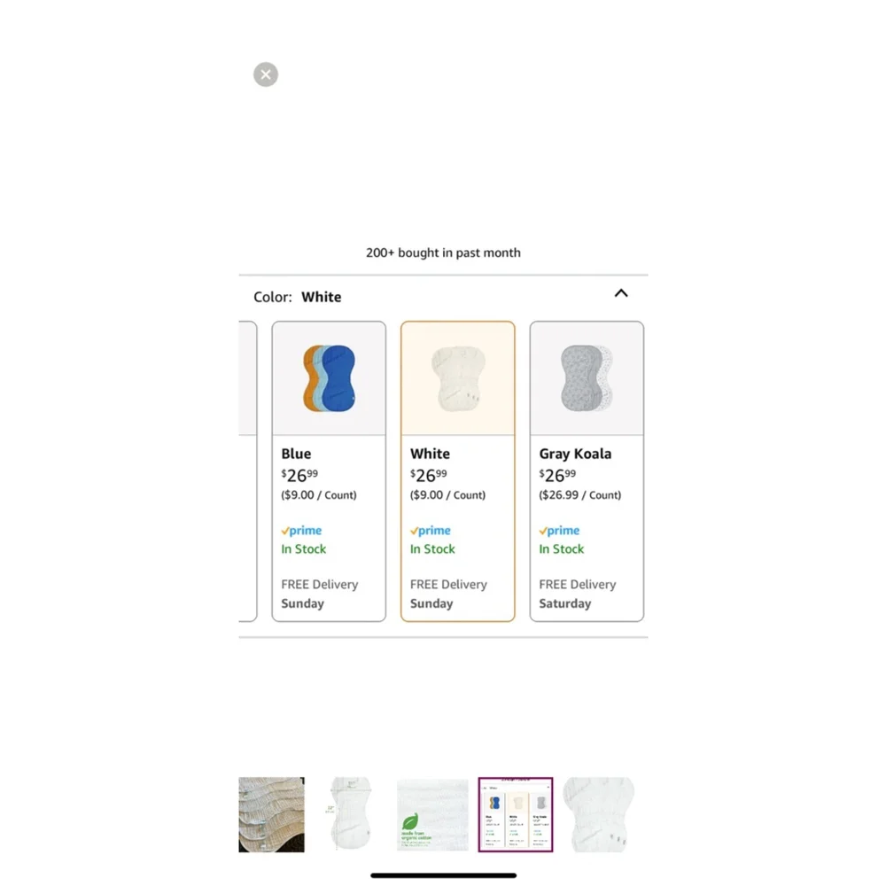Click the Blue variant name label
886x886 pixels.
click(x=296, y=454)
